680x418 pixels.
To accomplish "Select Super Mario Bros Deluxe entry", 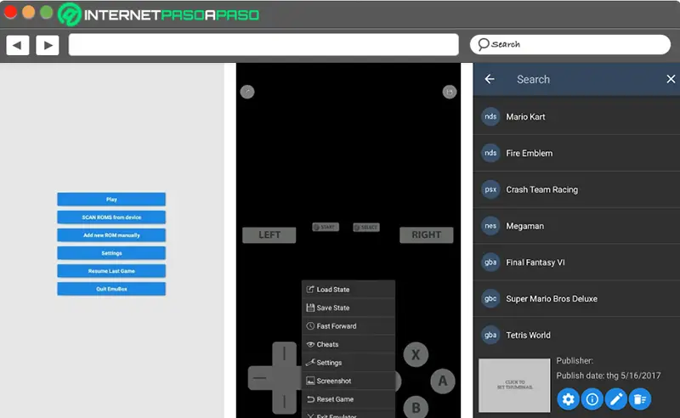I will point(577,299).
